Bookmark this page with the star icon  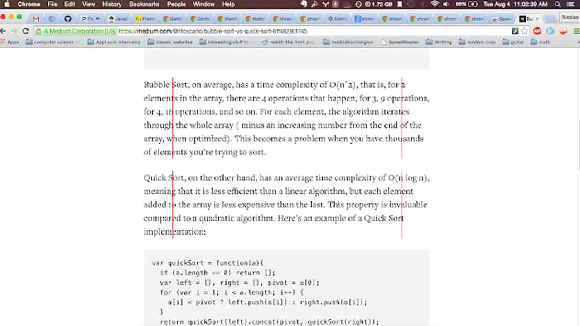525,31
